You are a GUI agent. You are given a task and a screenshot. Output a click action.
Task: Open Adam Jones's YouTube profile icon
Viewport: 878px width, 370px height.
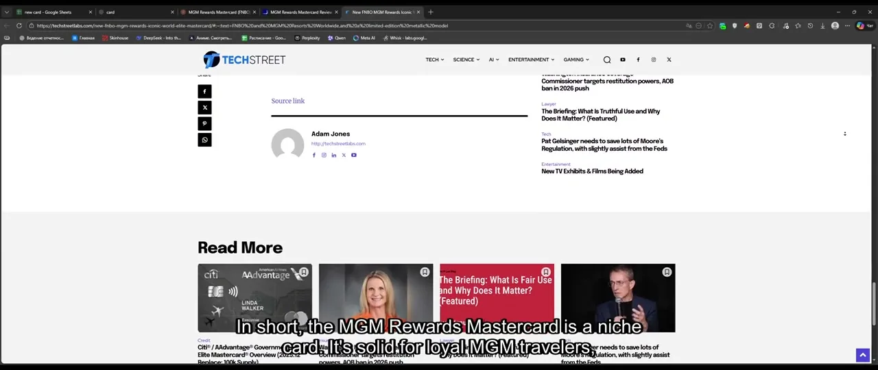click(354, 155)
